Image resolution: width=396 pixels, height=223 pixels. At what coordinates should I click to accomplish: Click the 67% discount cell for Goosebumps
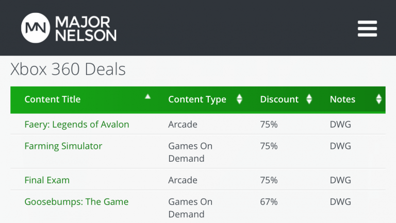269,201
